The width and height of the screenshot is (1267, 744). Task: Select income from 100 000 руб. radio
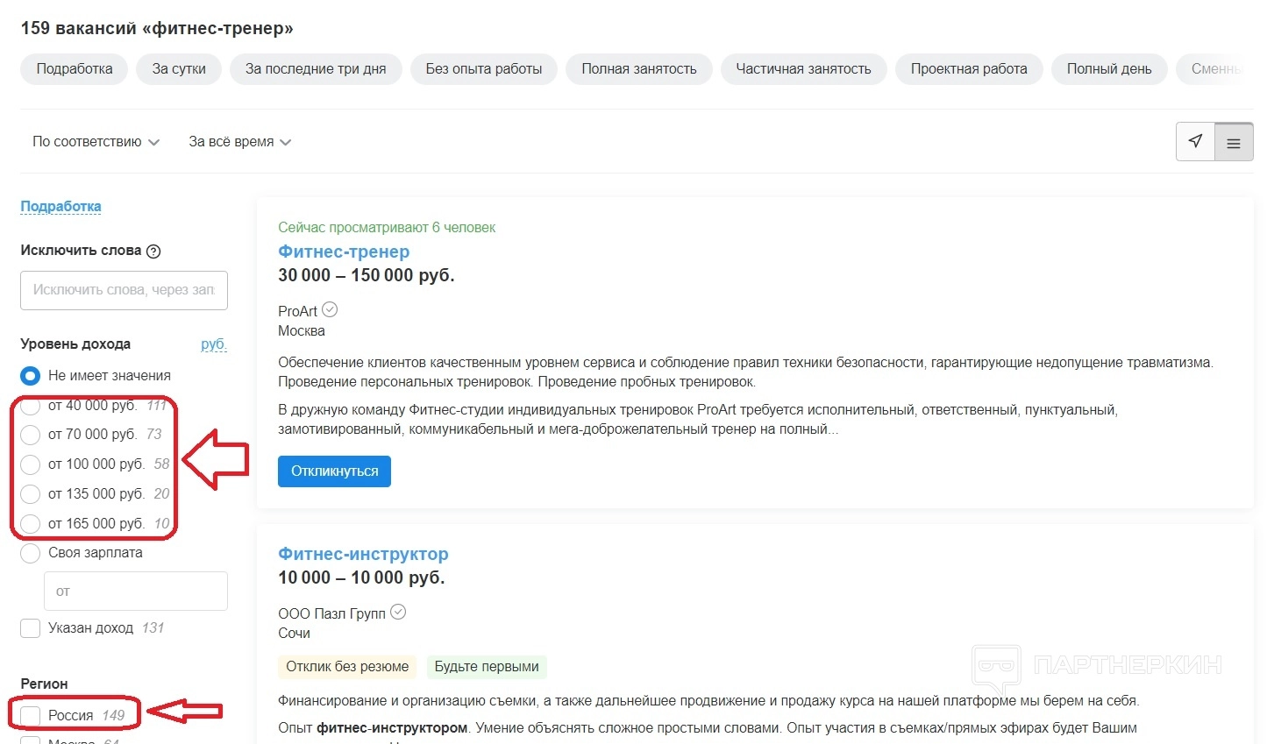coord(31,464)
